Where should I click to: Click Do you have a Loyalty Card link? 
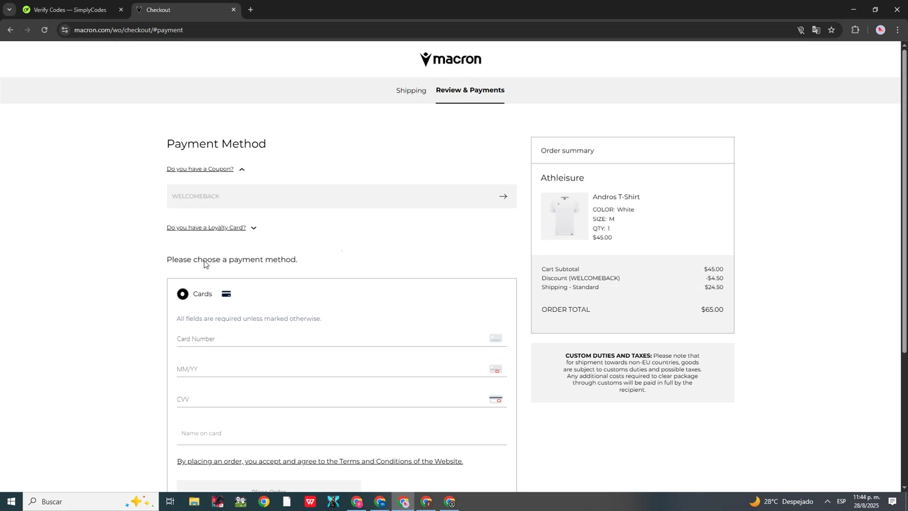tap(206, 228)
